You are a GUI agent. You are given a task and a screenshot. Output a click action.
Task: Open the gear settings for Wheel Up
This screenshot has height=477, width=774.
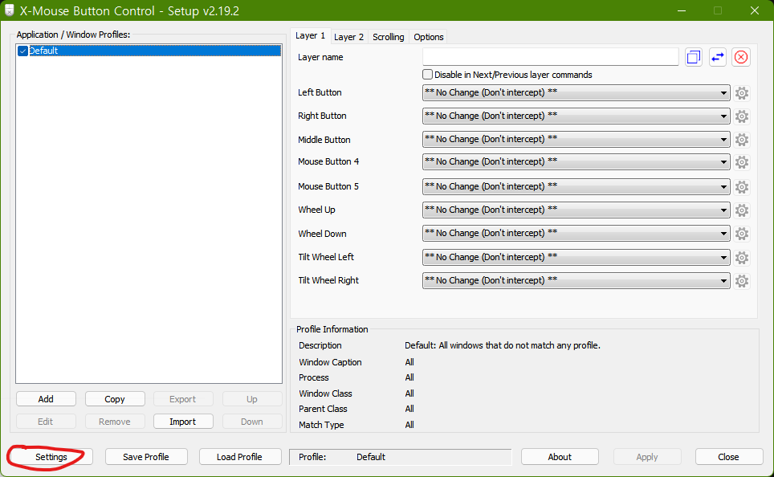pyautogui.click(x=742, y=210)
